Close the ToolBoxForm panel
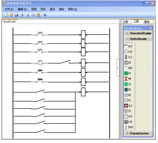 (x=151, y=28)
